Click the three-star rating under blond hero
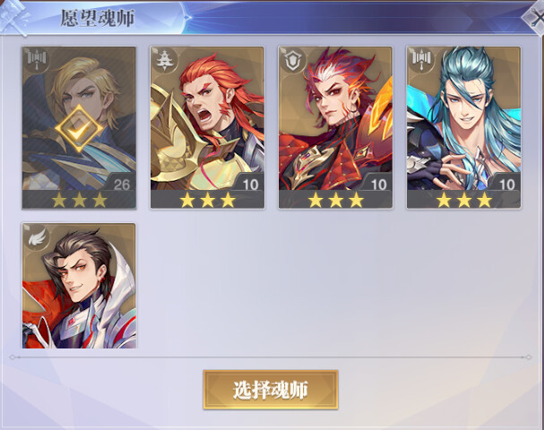544x430 pixels. point(79,200)
